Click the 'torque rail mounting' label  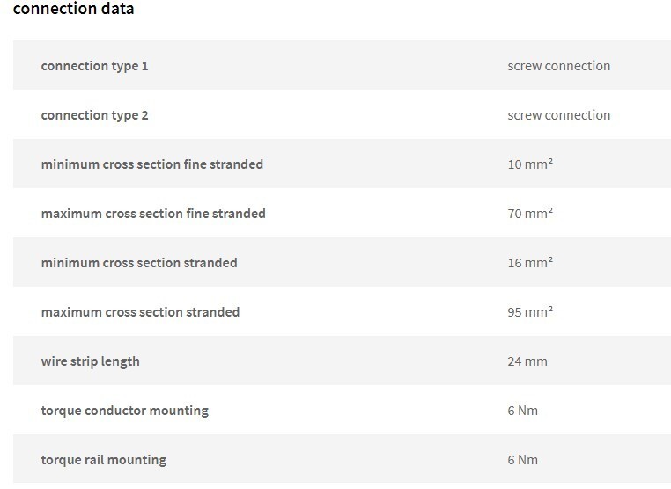(104, 459)
